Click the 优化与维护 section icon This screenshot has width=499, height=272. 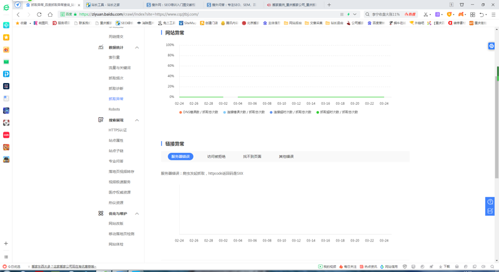(x=101, y=213)
